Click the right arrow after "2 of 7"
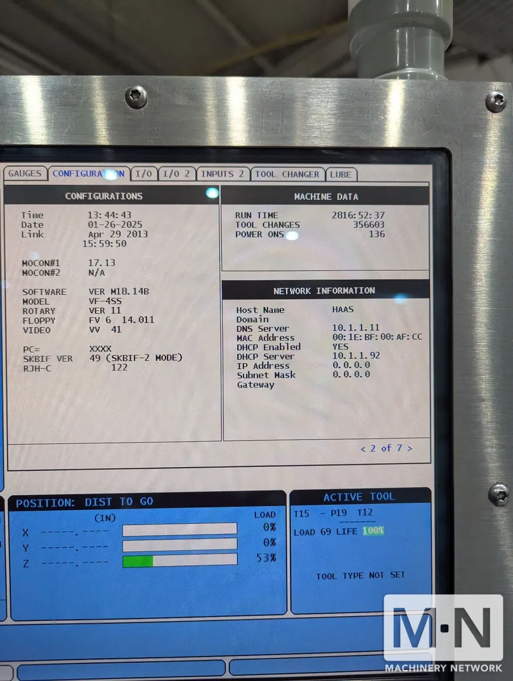The width and height of the screenshot is (513, 681). coord(410,448)
